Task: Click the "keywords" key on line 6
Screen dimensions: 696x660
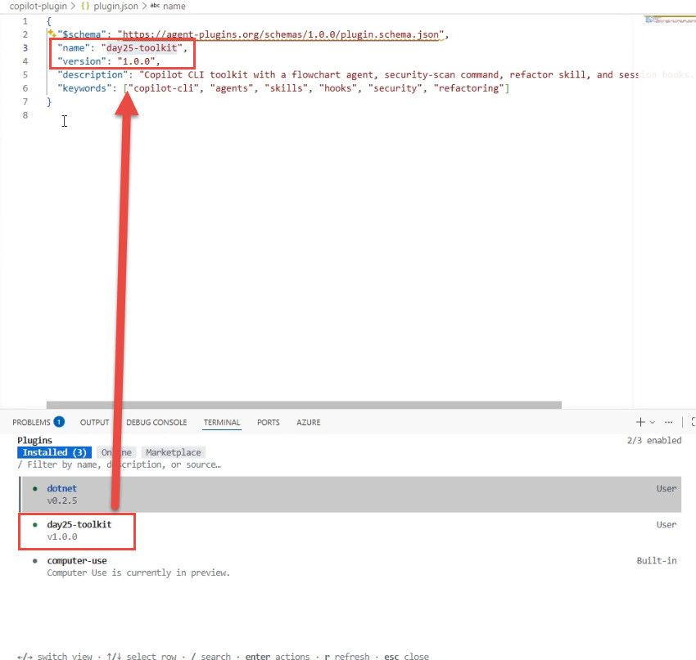Action: tap(84, 88)
